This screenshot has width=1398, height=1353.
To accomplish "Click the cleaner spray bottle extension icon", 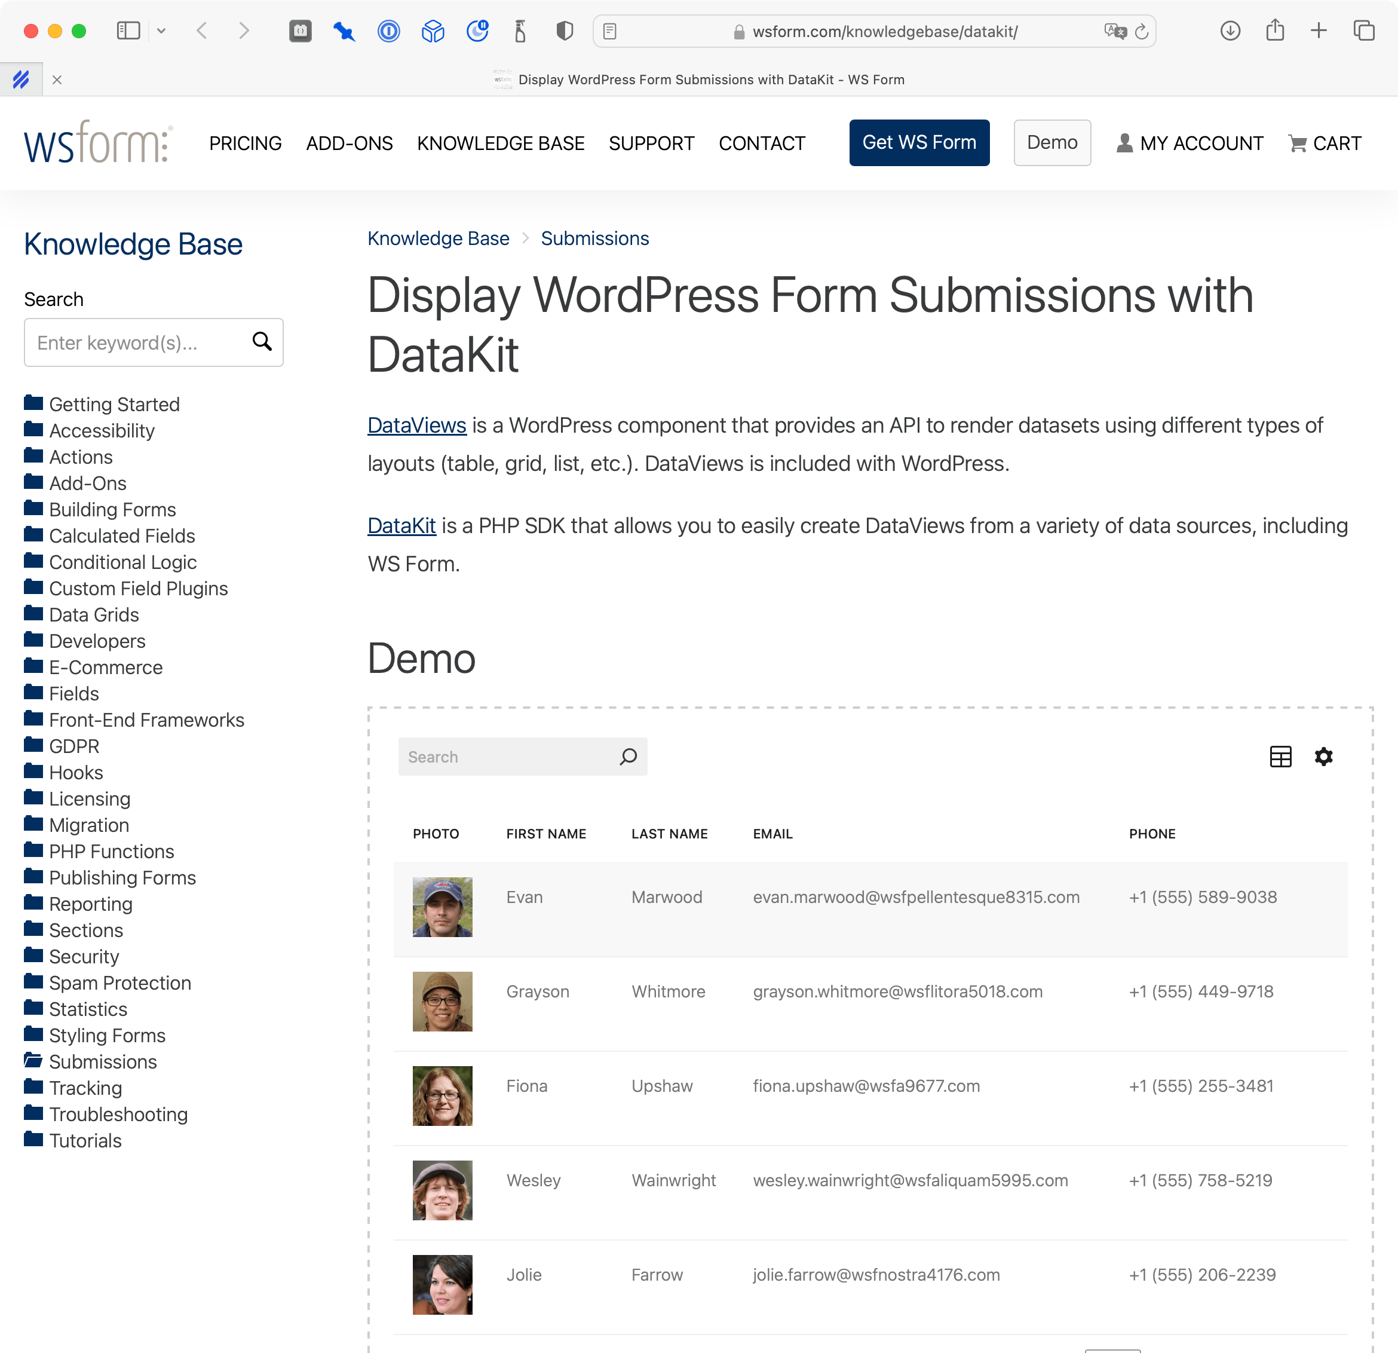I will [x=520, y=30].
